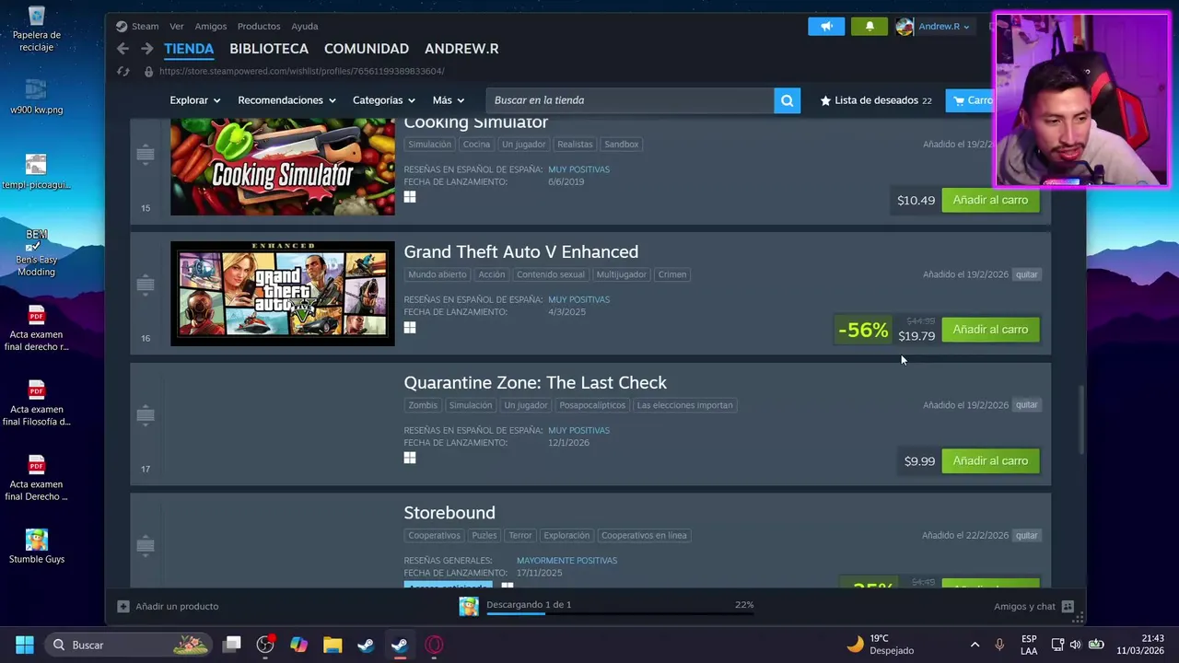Open the ANDREW.R profile tab

click(461, 49)
